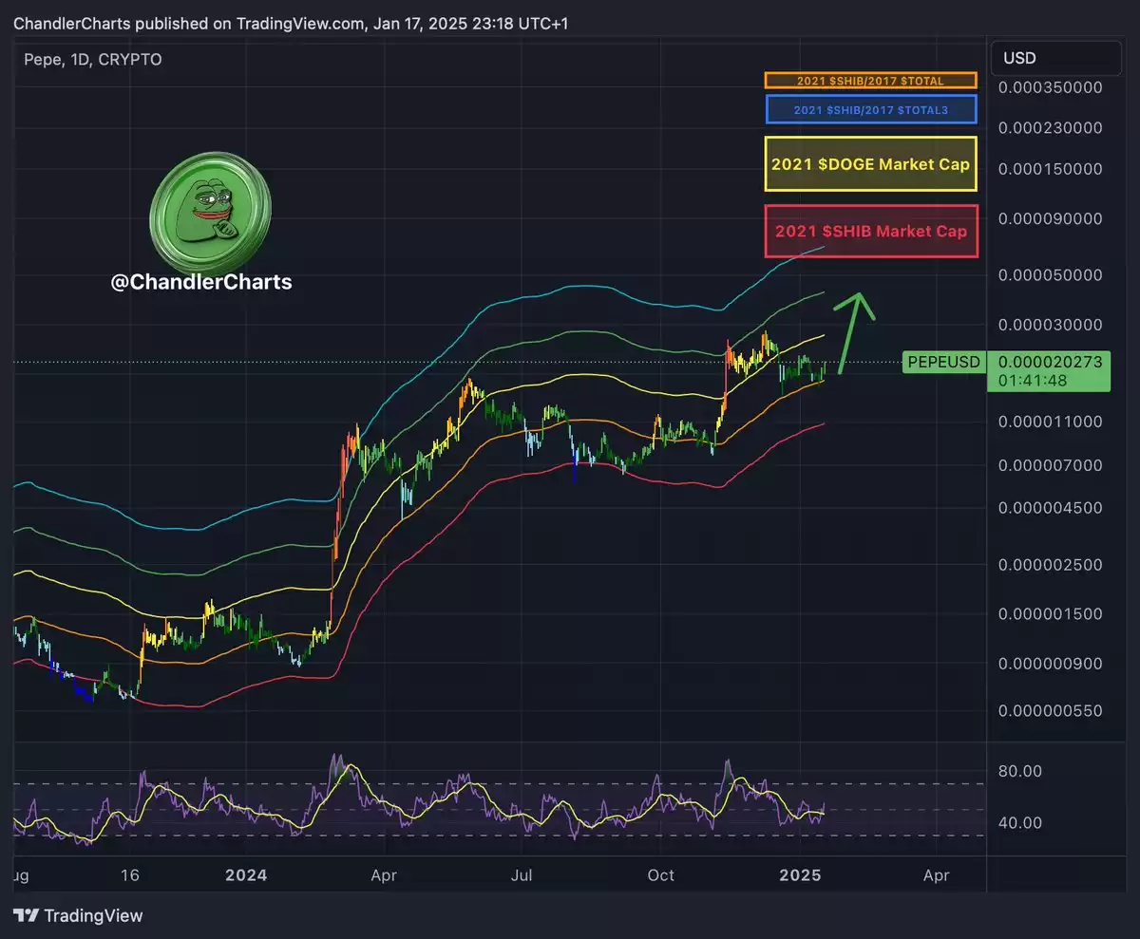Click the 0.000230000 price axis value
This screenshot has height=939, width=1140.
pos(1050,127)
